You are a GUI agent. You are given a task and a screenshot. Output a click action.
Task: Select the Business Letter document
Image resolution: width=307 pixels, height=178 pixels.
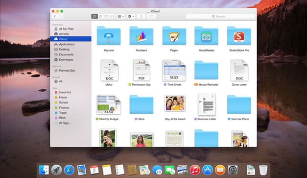pos(207,104)
